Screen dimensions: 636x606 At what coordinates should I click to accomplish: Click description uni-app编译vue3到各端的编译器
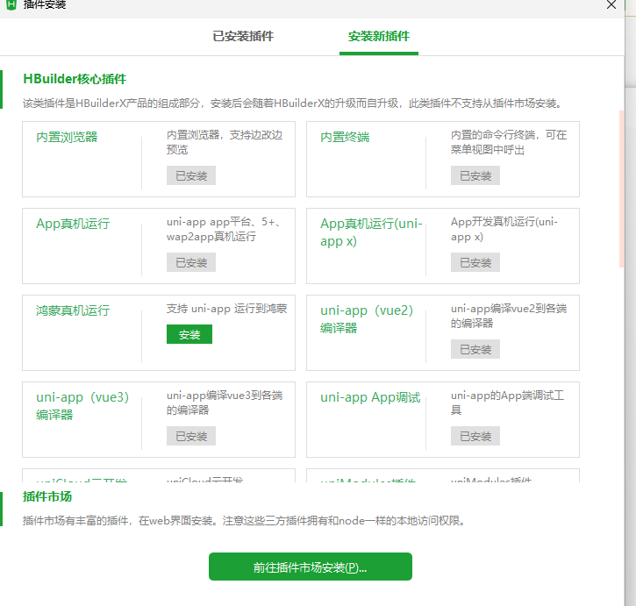pos(225,403)
